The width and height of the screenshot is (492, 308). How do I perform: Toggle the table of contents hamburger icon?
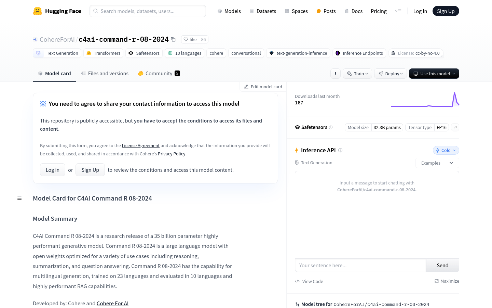point(19,198)
